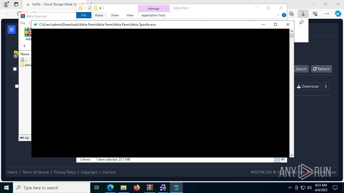Click the Gofile Download button

308,86
